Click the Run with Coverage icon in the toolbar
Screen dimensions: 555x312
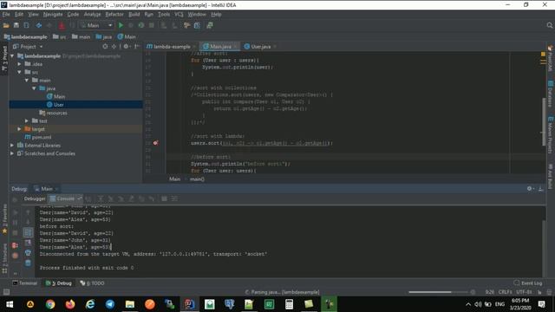pos(141,25)
